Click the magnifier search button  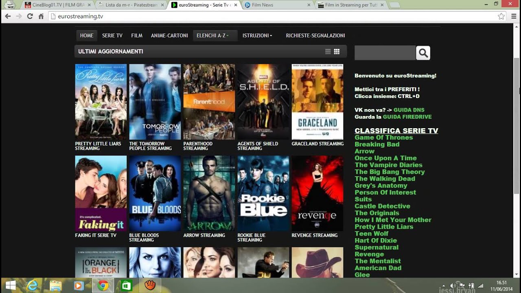pos(423,53)
